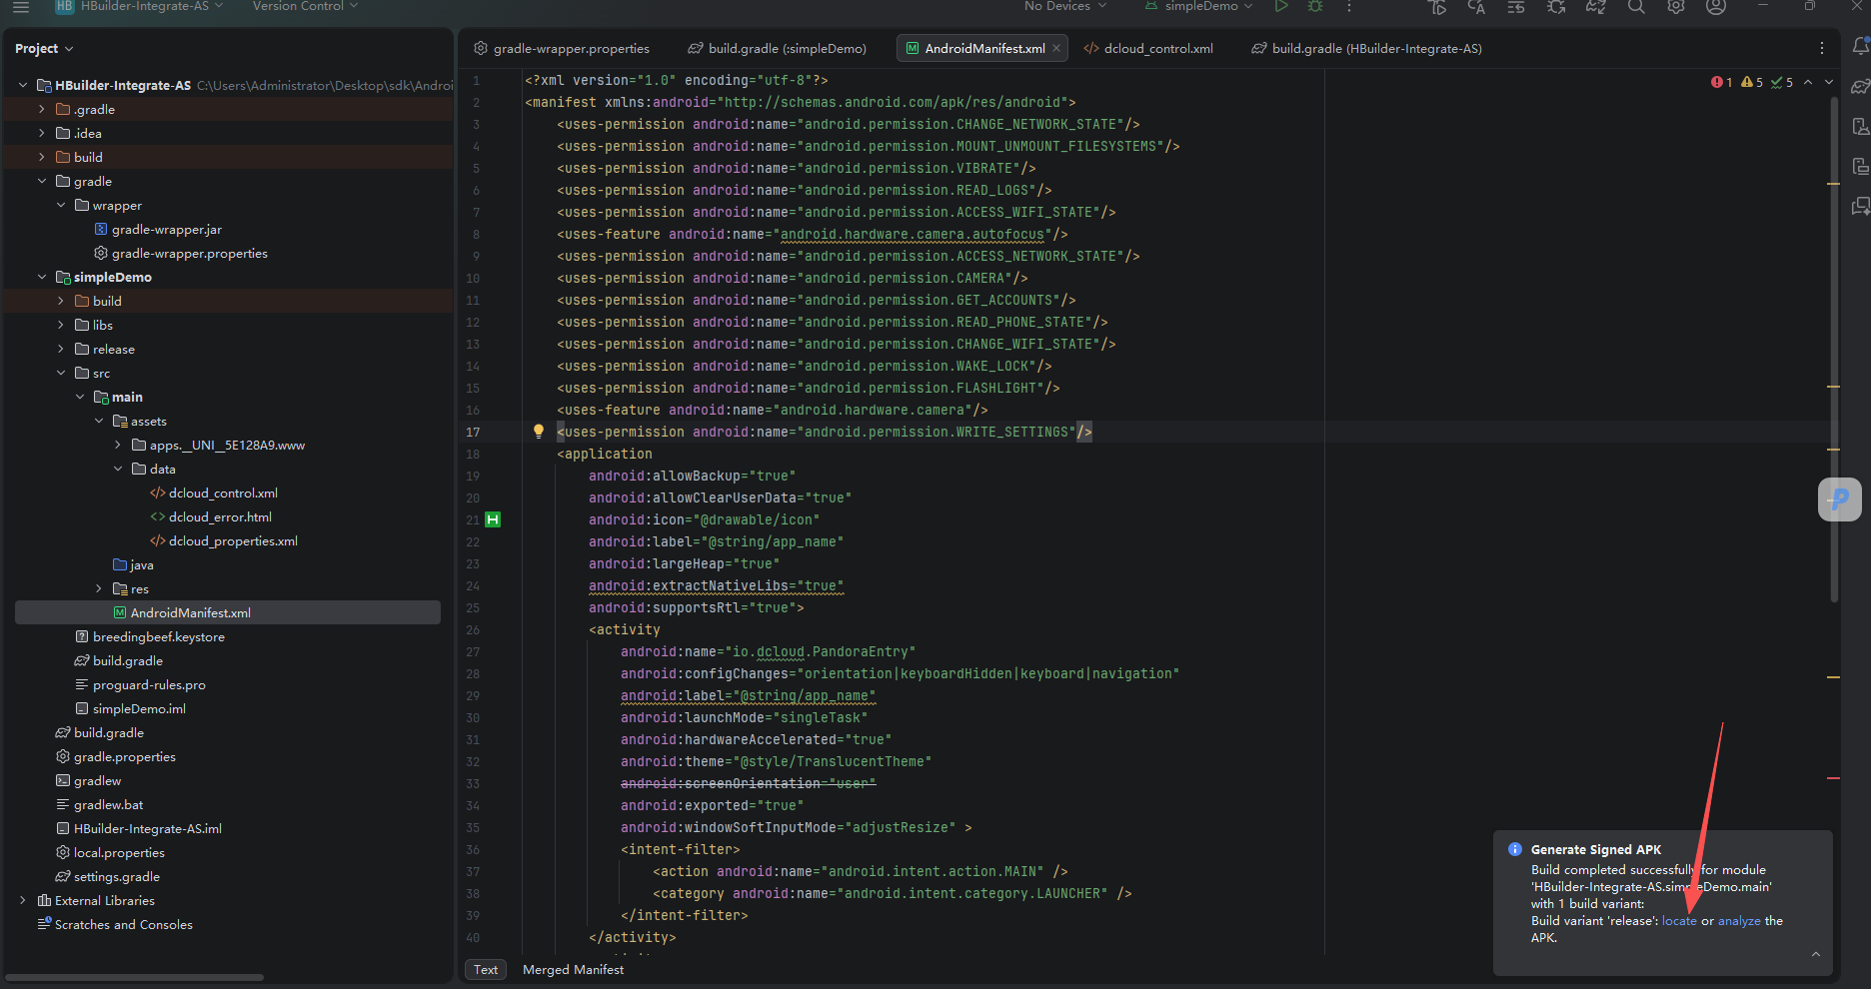Screen dimensions: 1871x989
Task: Open the simpleDemo run configuration dropdown
Action: [1198, 6]
